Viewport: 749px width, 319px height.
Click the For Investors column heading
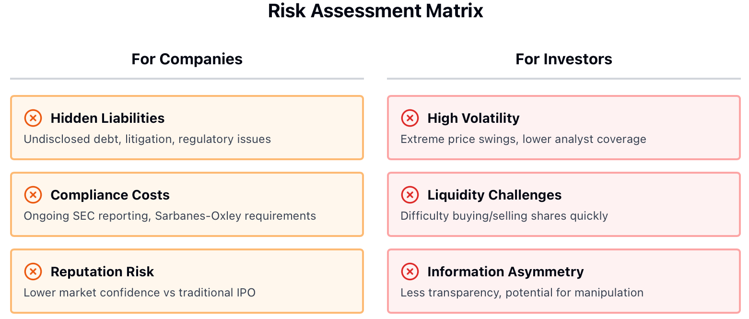click(x=564, y=59)
